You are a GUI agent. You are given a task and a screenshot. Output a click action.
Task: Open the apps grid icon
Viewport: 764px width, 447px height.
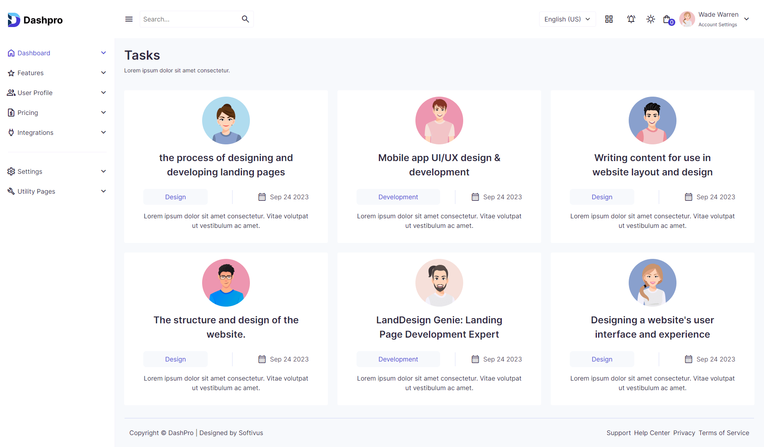coord(609,19)
